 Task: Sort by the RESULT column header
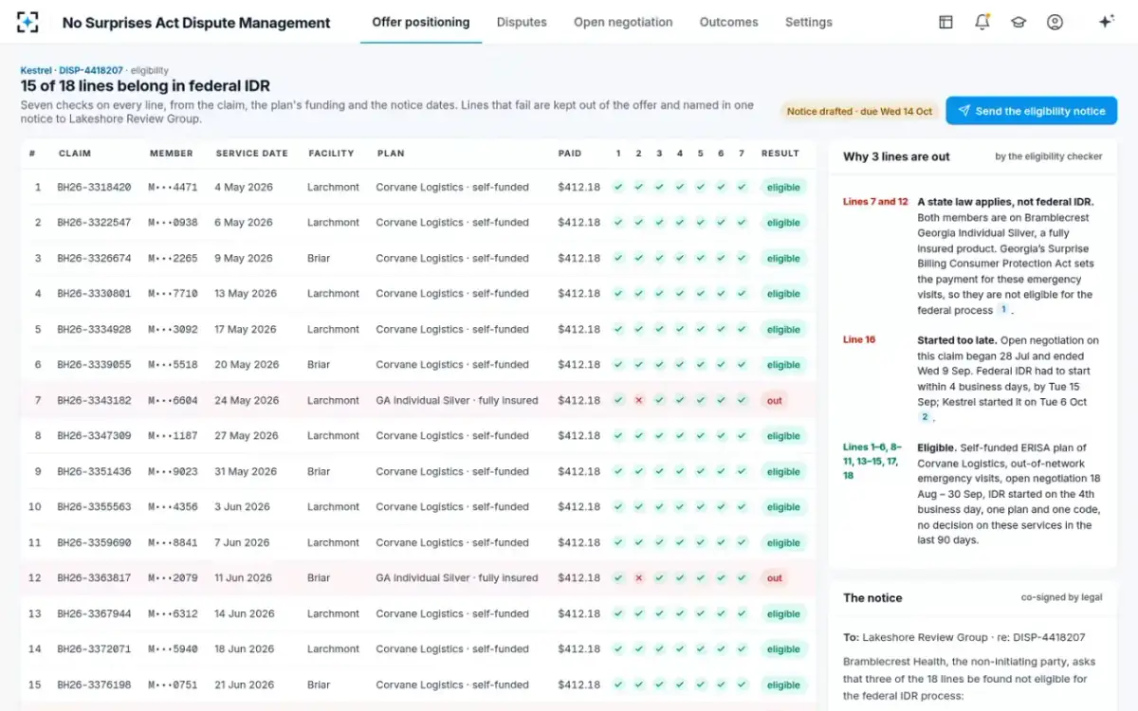[780, 154]
